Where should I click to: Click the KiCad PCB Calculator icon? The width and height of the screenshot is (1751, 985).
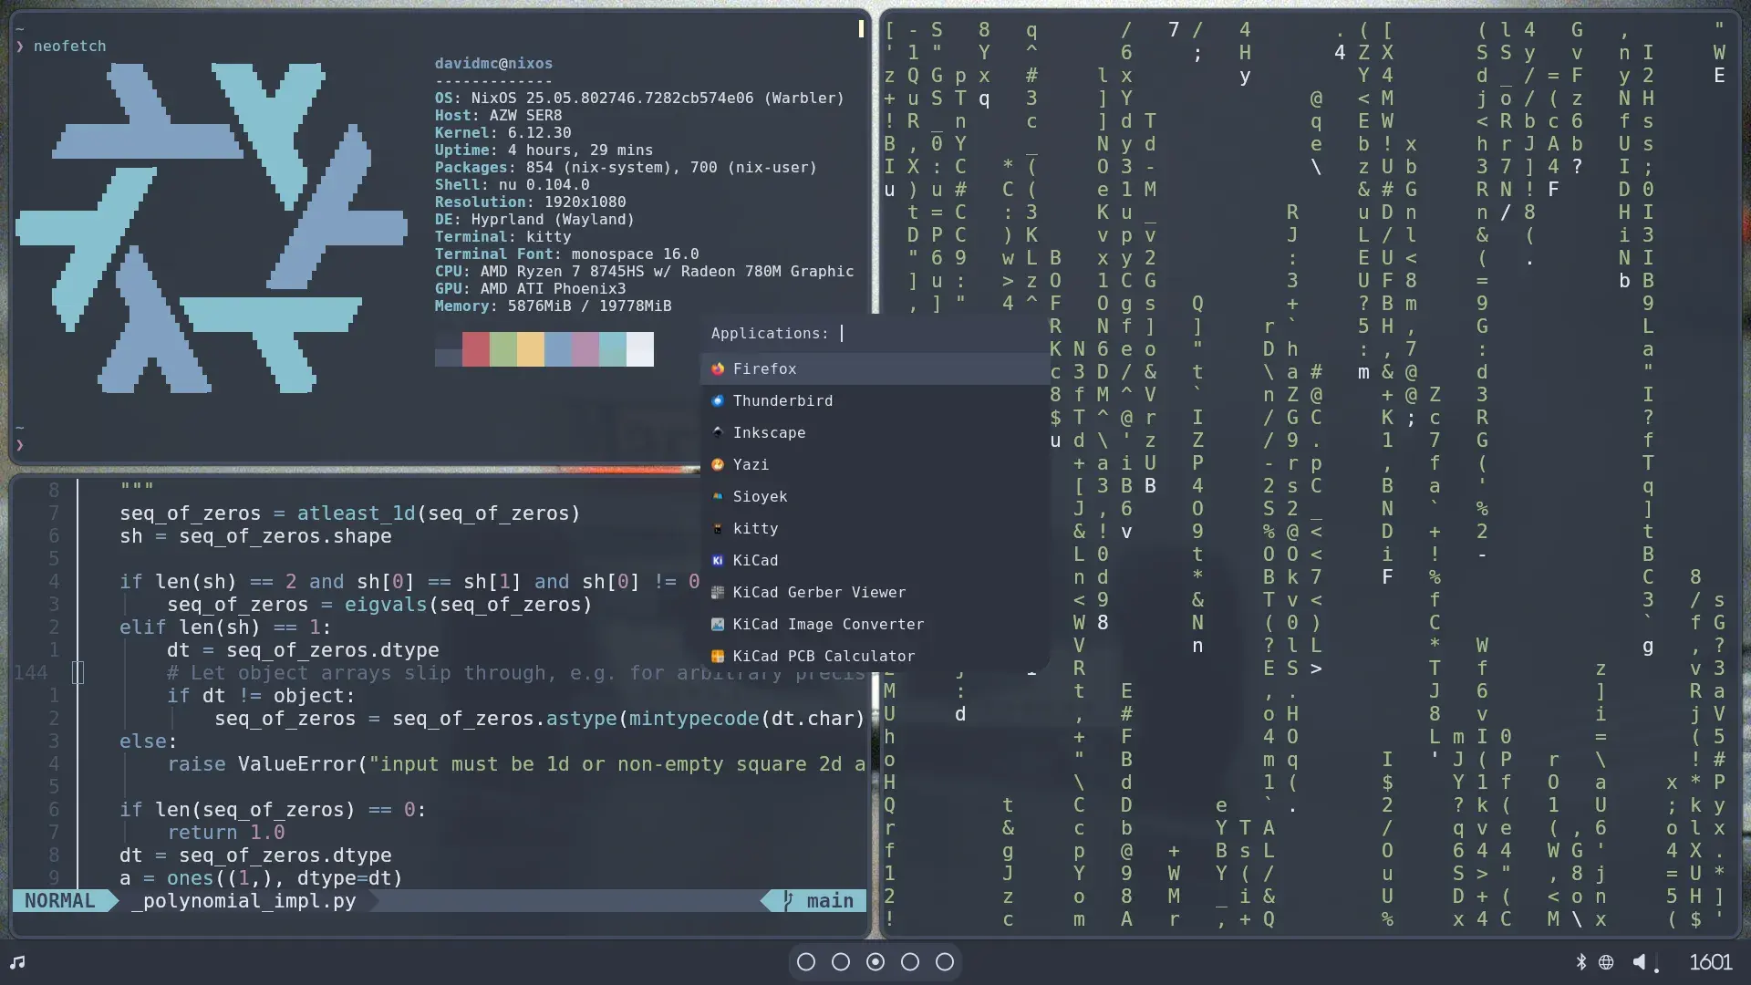(x=718, y=656)
